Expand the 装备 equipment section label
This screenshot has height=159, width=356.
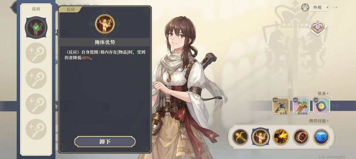pos(323,93)
